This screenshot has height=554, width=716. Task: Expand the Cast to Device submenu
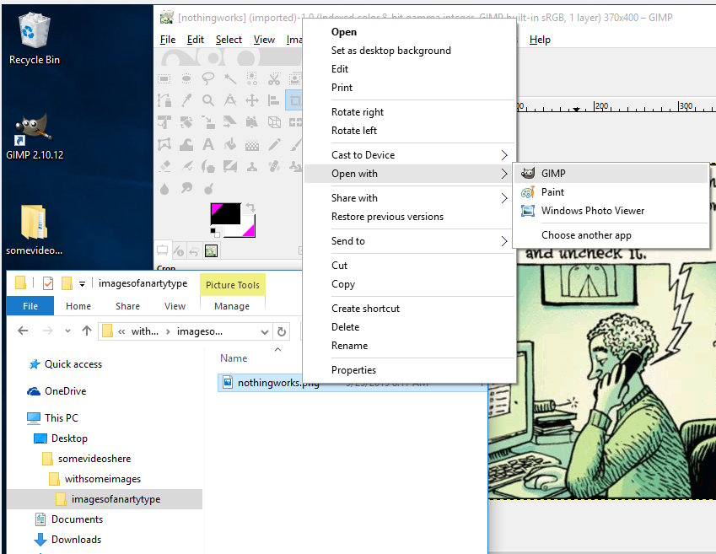coord(410,155)
